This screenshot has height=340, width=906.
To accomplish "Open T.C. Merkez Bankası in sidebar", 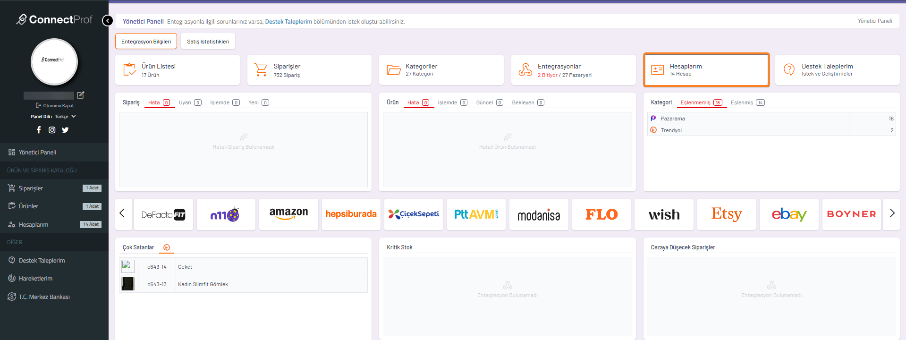I will [54, 297].
